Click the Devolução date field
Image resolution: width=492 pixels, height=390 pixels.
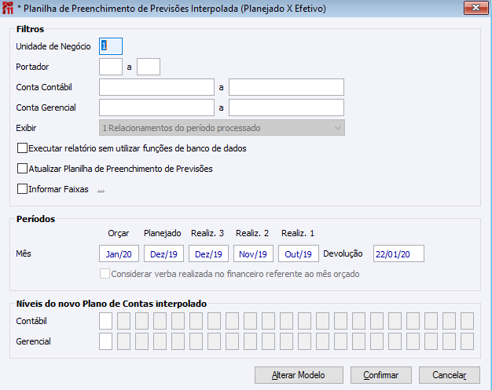click(x=398, y=253)
